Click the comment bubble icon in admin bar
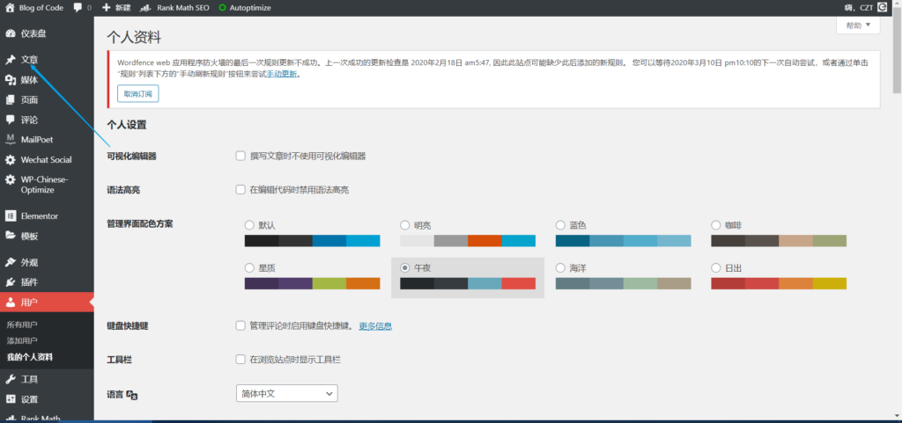902x423 pixels. click(x=78, y=7)
